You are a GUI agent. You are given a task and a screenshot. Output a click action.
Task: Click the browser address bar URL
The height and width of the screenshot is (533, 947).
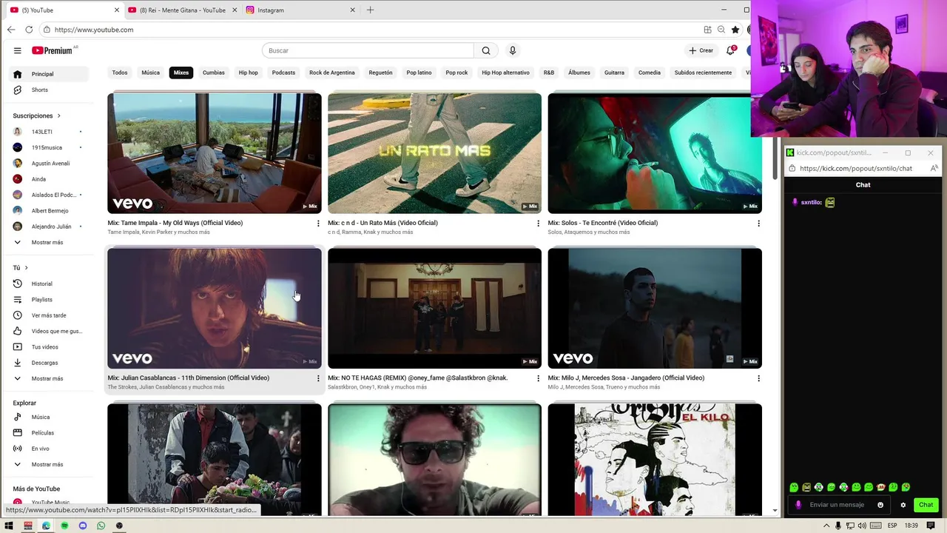pos(94,30)
